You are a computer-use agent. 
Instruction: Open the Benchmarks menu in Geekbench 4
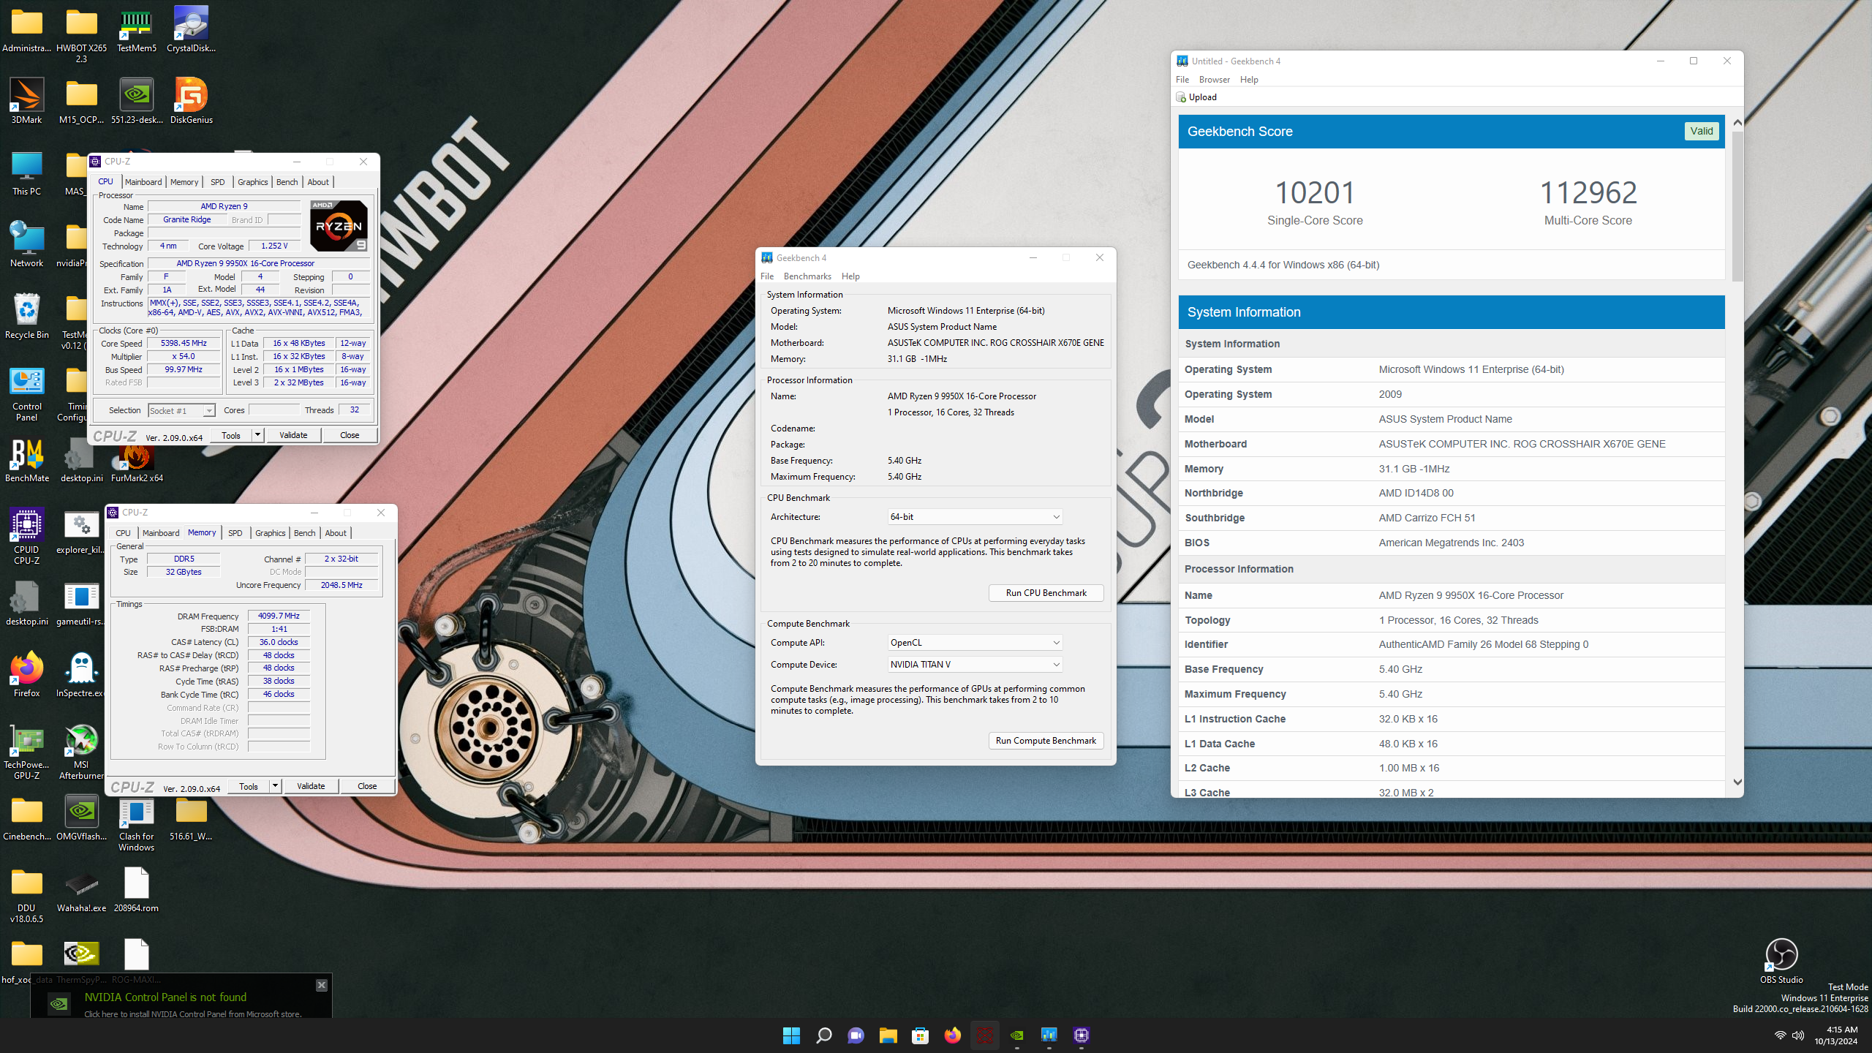point(807,276)
